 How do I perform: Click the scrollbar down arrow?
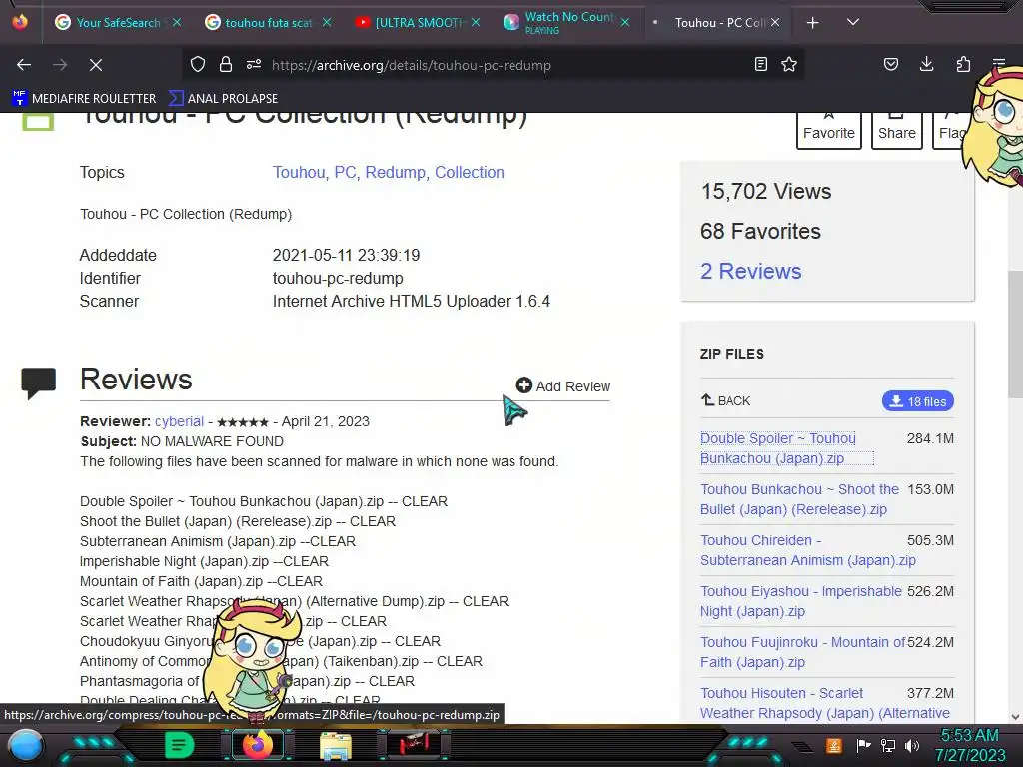[1015, 717]
